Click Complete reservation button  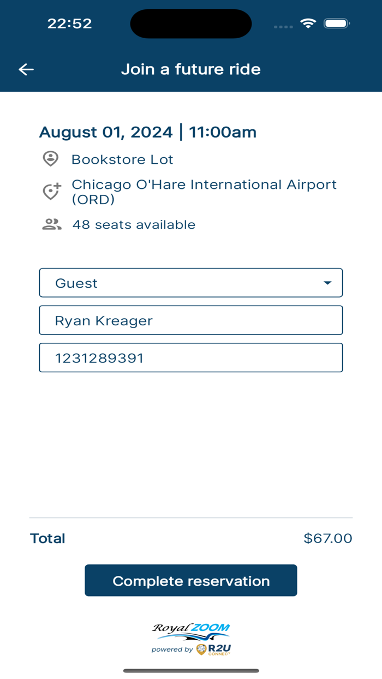coord(191,581)
